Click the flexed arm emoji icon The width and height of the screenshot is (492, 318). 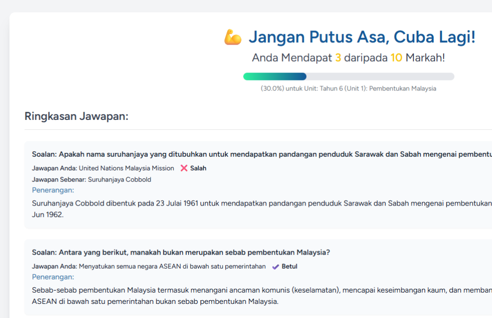pyautogui.click(x=233, y=37)
